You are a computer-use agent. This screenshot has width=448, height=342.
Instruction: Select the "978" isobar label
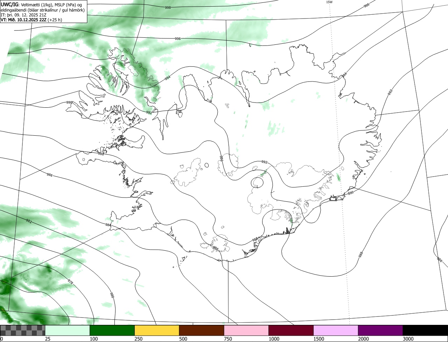tap(70, 282)
